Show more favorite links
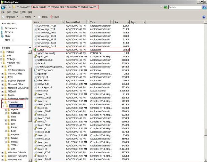Image resolution: width=207 pixels, height=162 pixels. point(9,40)
